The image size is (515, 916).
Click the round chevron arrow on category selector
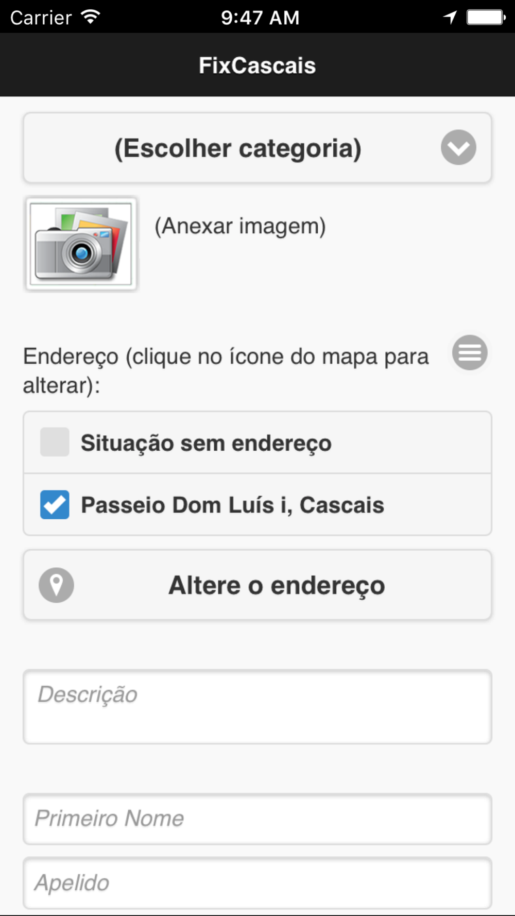coord(458,148)
